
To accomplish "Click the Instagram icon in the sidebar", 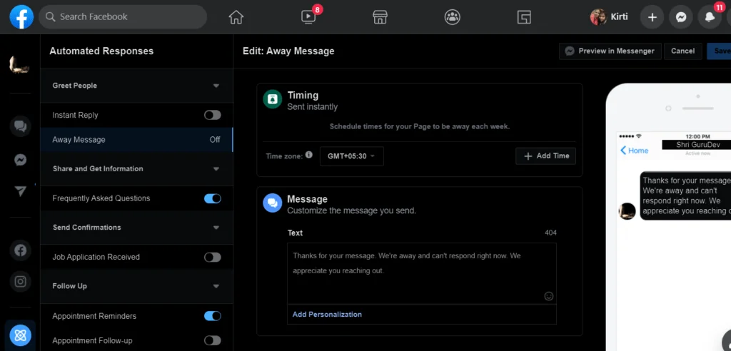I will pos(21,281).
